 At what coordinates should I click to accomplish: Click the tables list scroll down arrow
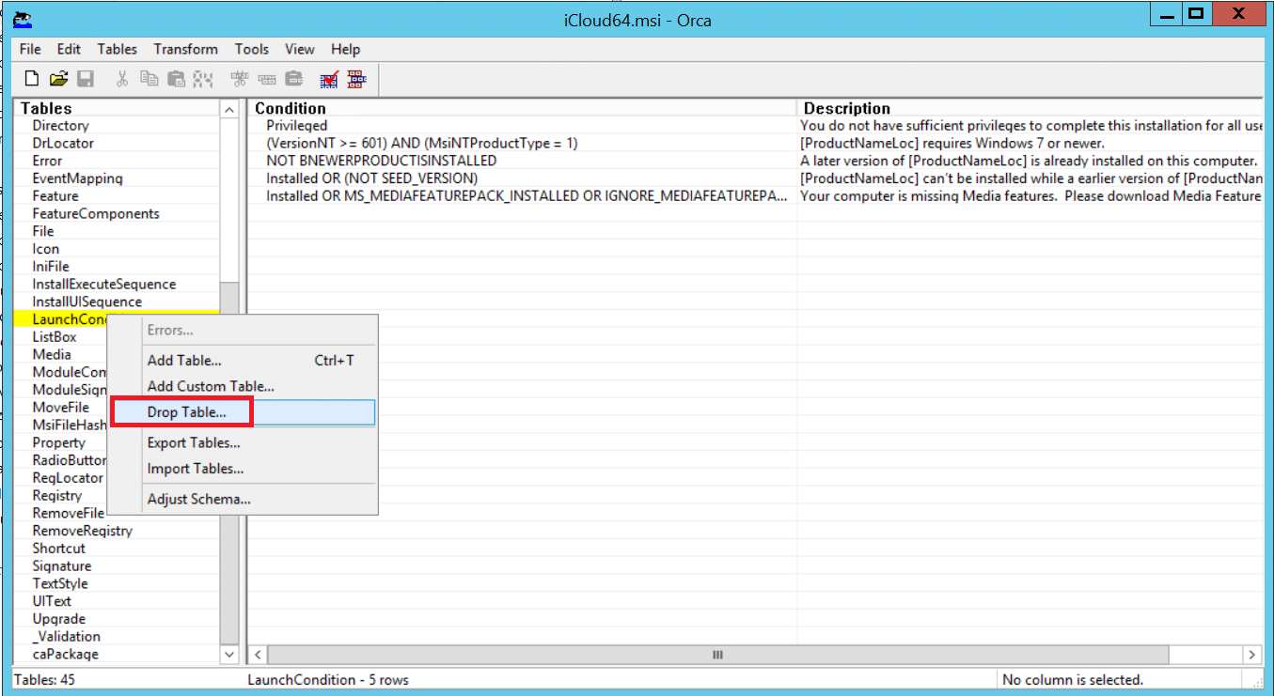[229, 654]
